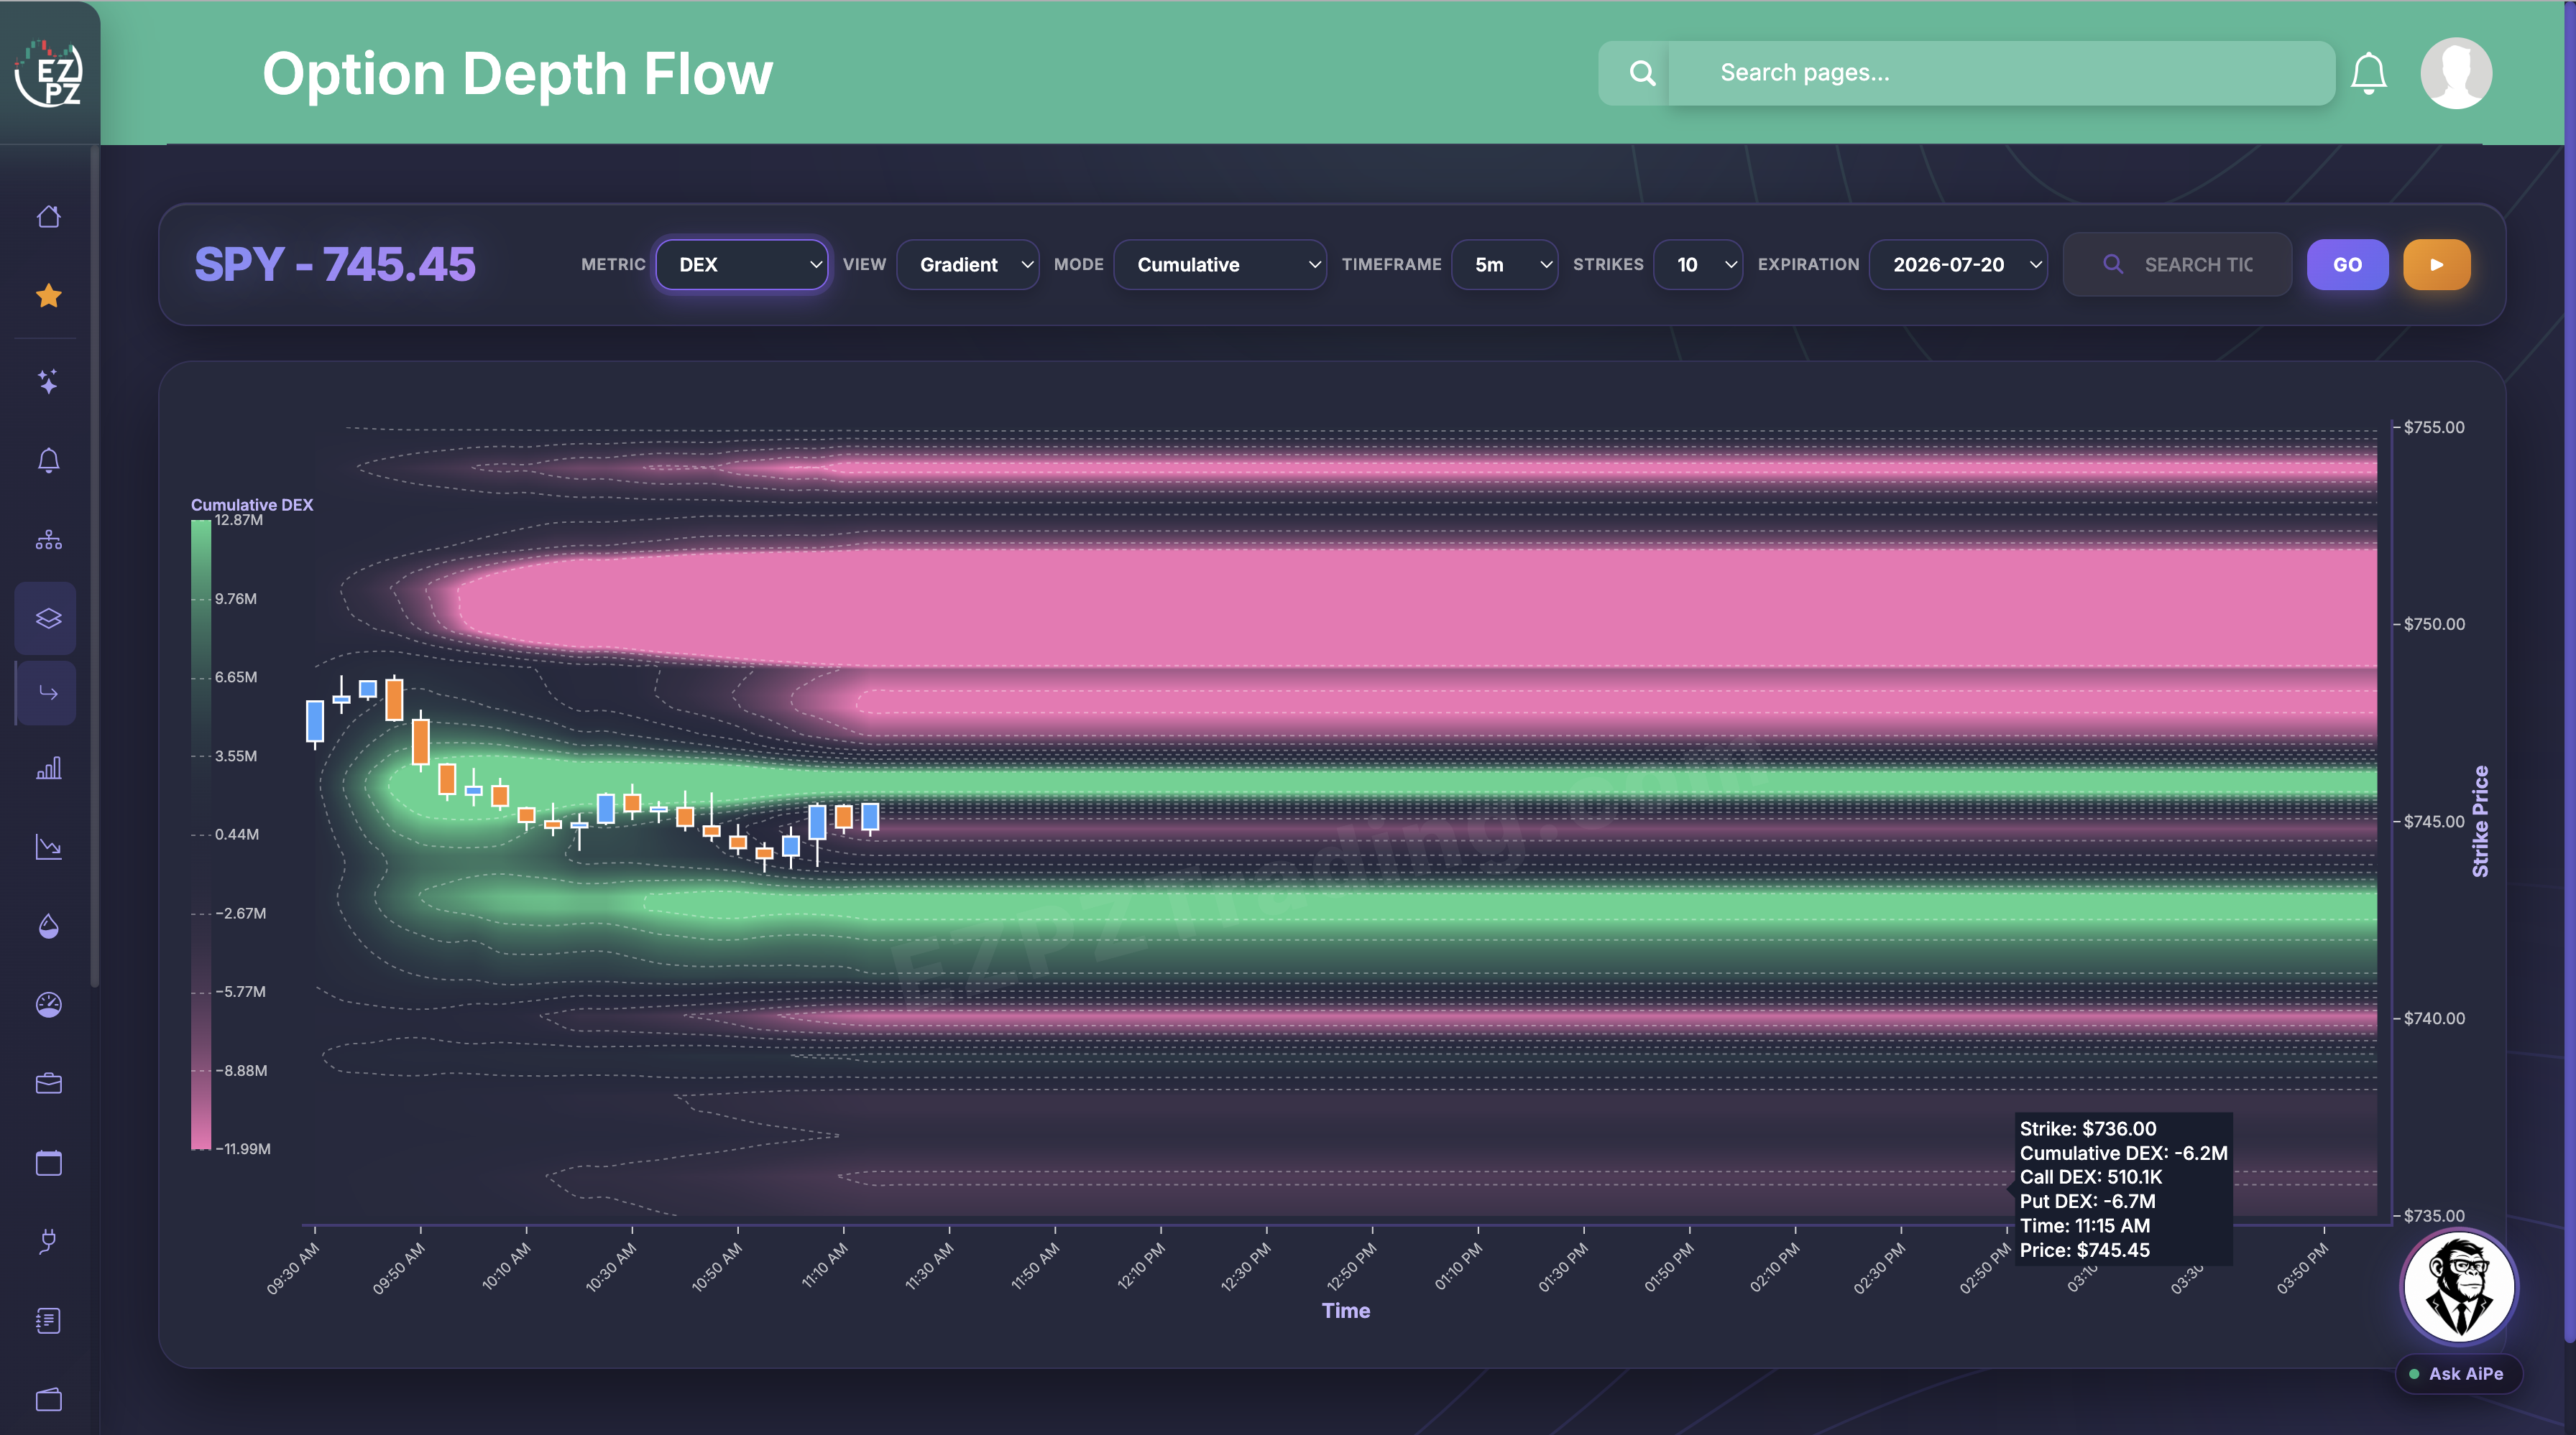Open the Favorites star icon
The image size is (2576, 1435).
coord(48,296)
